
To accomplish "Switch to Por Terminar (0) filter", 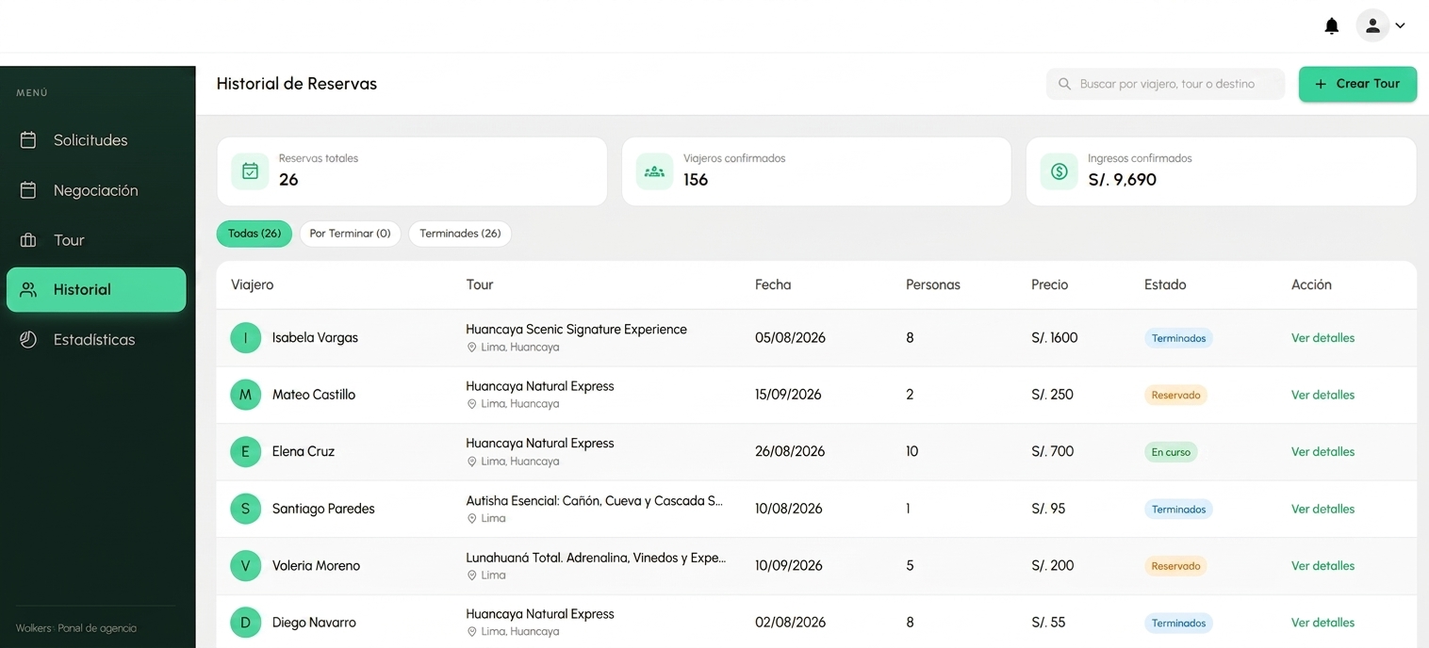I will click(x=350, y=234).
